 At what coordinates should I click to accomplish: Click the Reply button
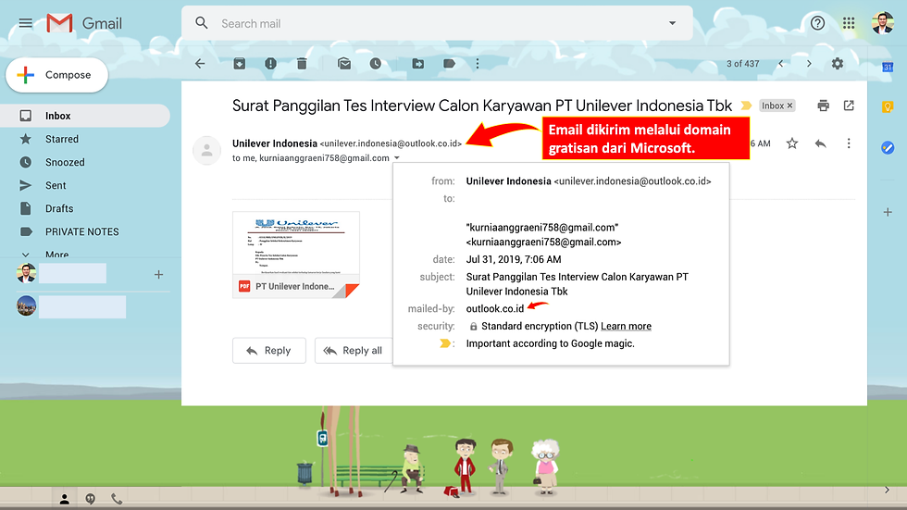(x=269, y=351)
